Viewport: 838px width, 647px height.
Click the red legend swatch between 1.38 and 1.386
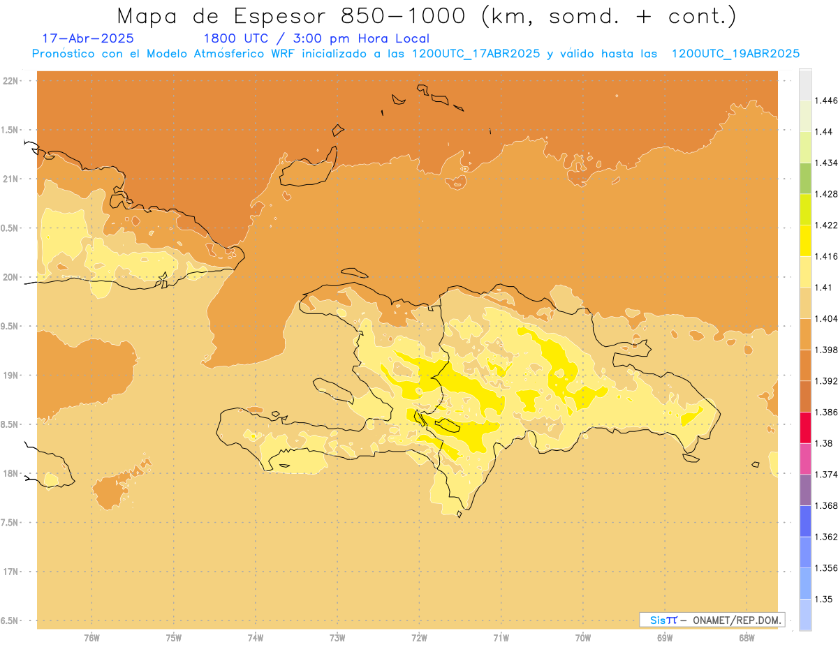click(805, 427)
